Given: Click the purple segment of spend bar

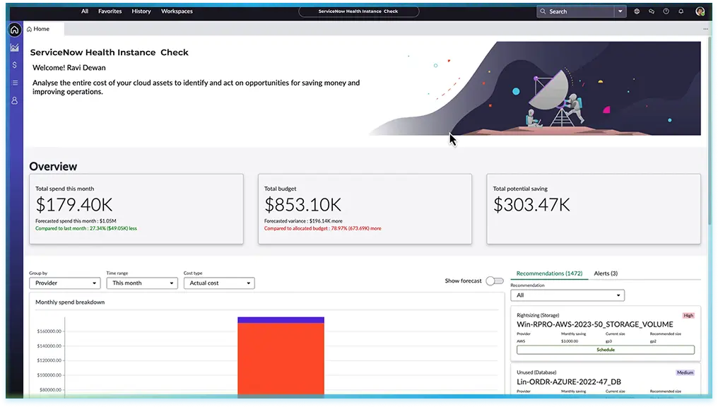Looking at the screenshot, I should click(281, 320).
